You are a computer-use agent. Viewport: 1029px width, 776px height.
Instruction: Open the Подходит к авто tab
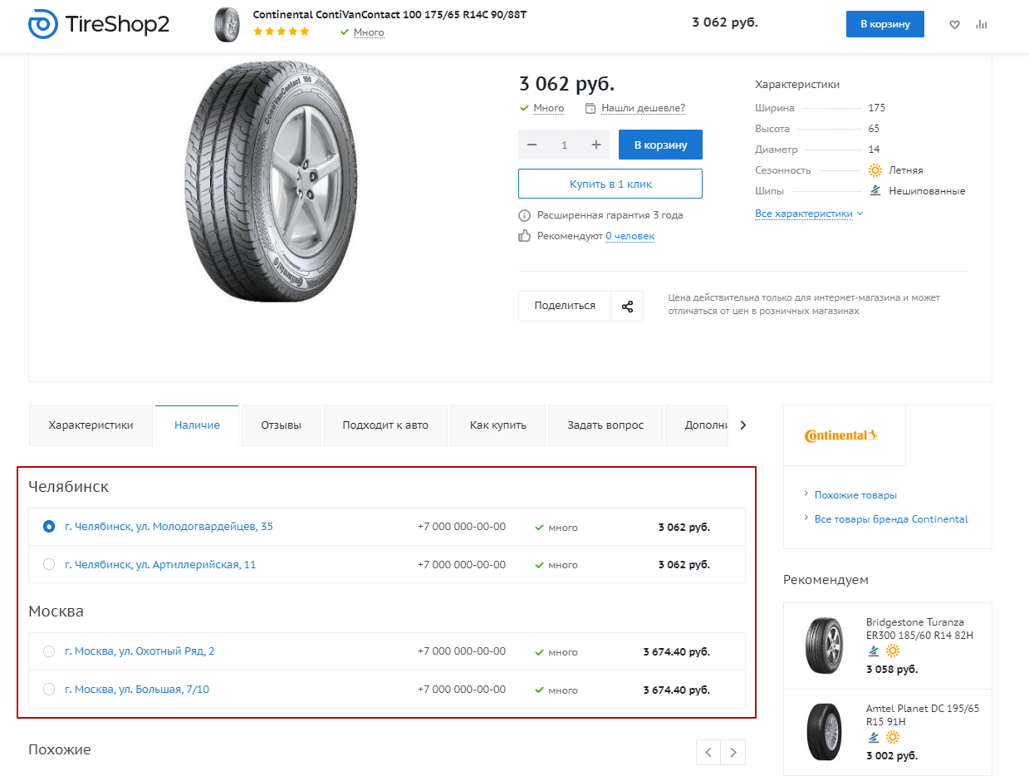(385, 425)
